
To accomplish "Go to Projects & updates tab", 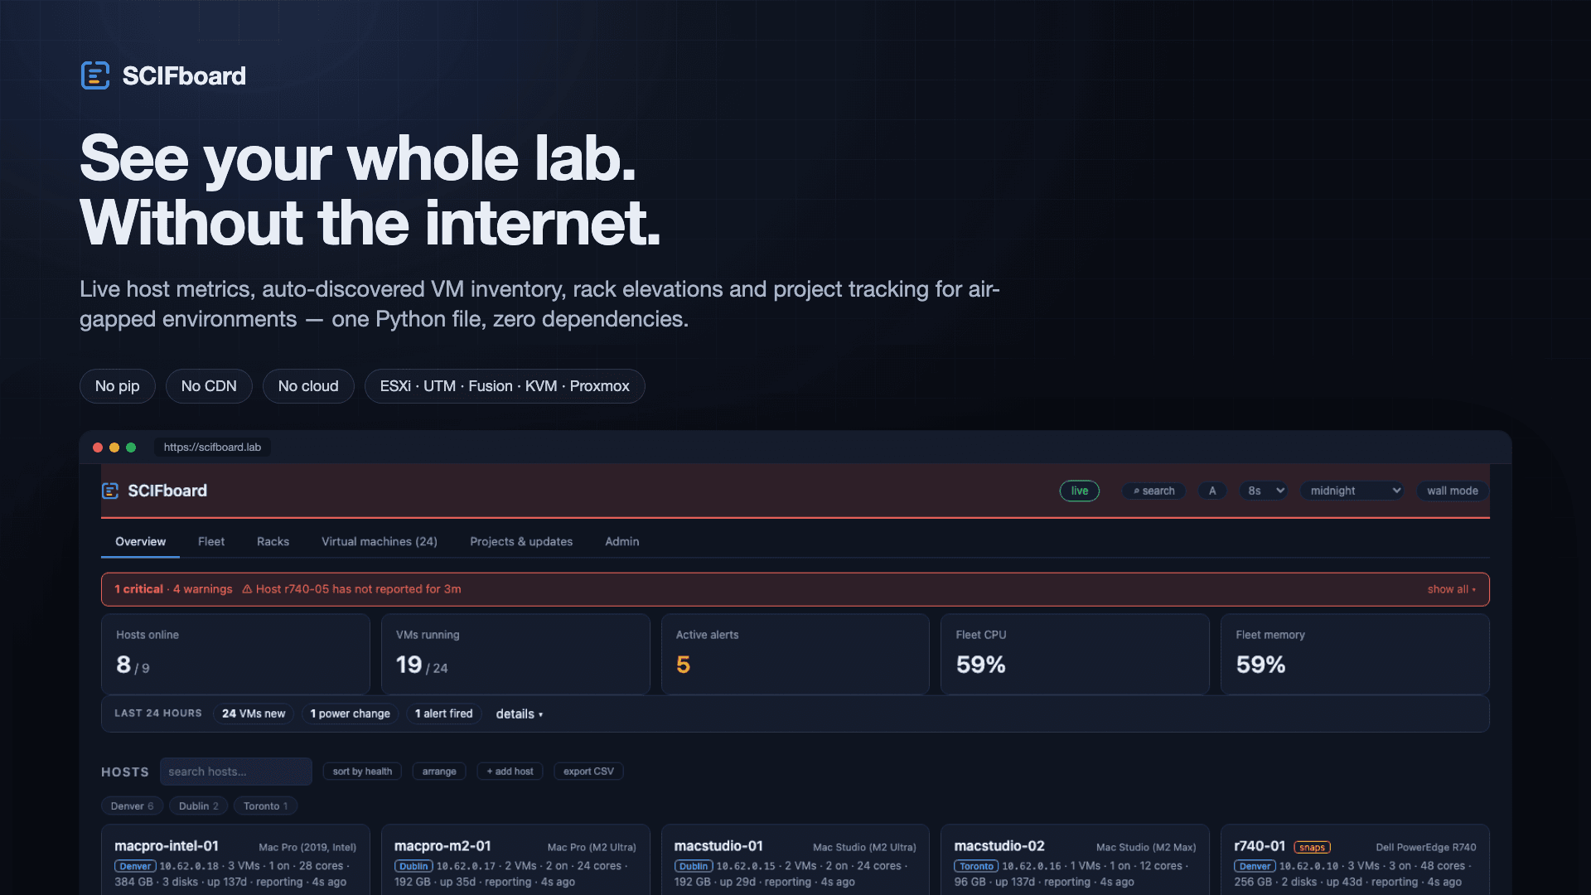I will 521,541.
